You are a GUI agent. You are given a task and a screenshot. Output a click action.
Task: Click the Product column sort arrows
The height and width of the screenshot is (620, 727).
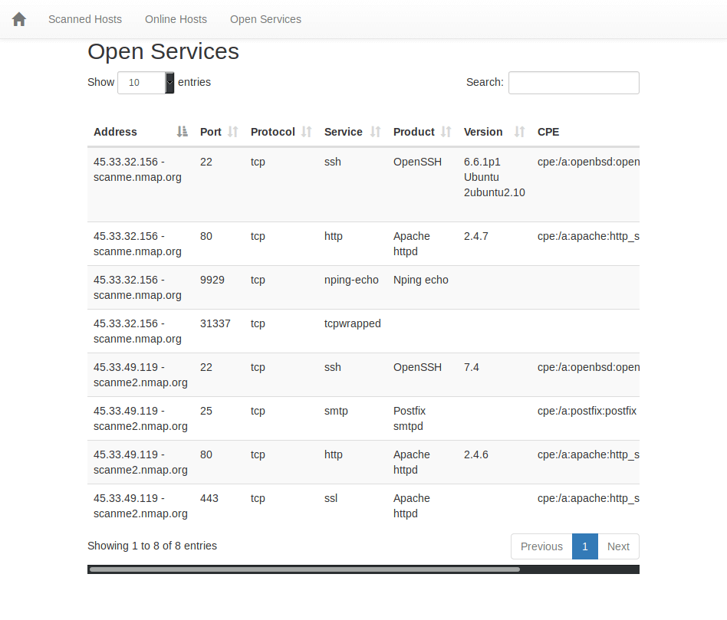pyautogui.click(x=446, y=132)
